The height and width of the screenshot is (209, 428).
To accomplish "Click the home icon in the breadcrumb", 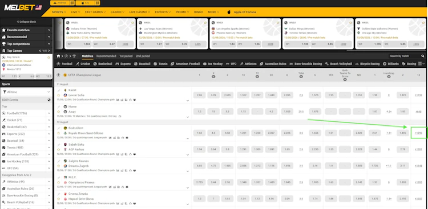I will [58, 56].
